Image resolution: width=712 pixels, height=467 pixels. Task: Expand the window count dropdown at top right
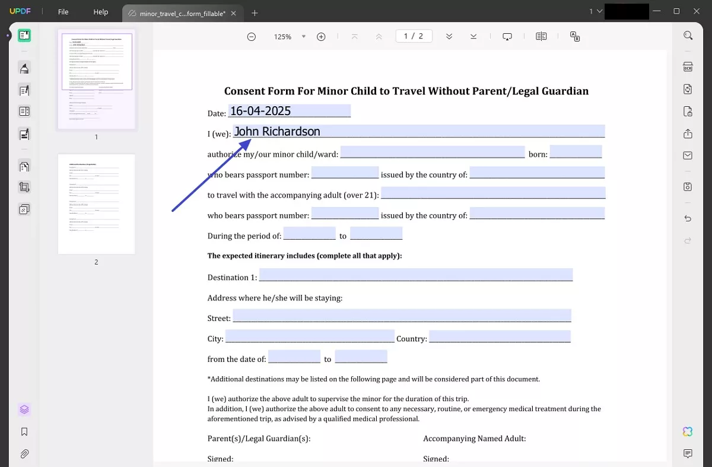(596, 11)
